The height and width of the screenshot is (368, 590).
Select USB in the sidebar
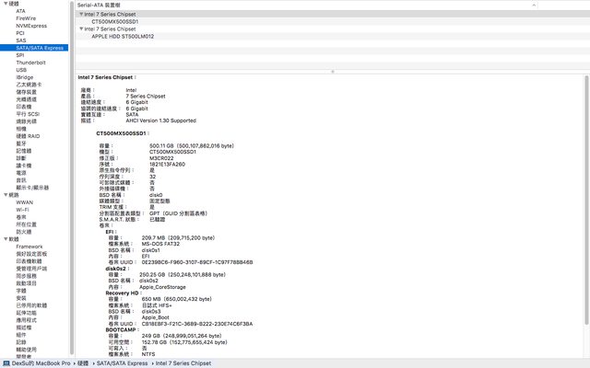(x=21, y=69)
